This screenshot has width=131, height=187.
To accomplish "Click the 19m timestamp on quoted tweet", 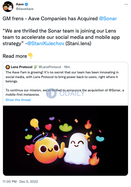I will pyautogui.click(x=67, y=67).
